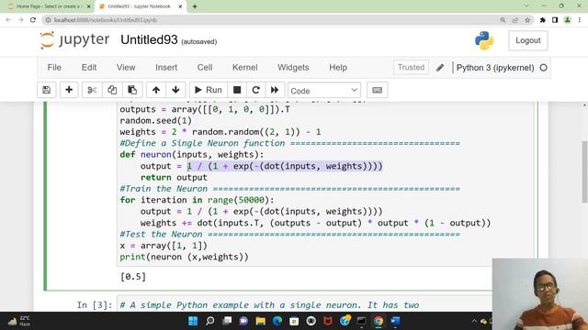Share this page icon in address bar
Screen dimensions: 588x330
click(x=515, y=20)
